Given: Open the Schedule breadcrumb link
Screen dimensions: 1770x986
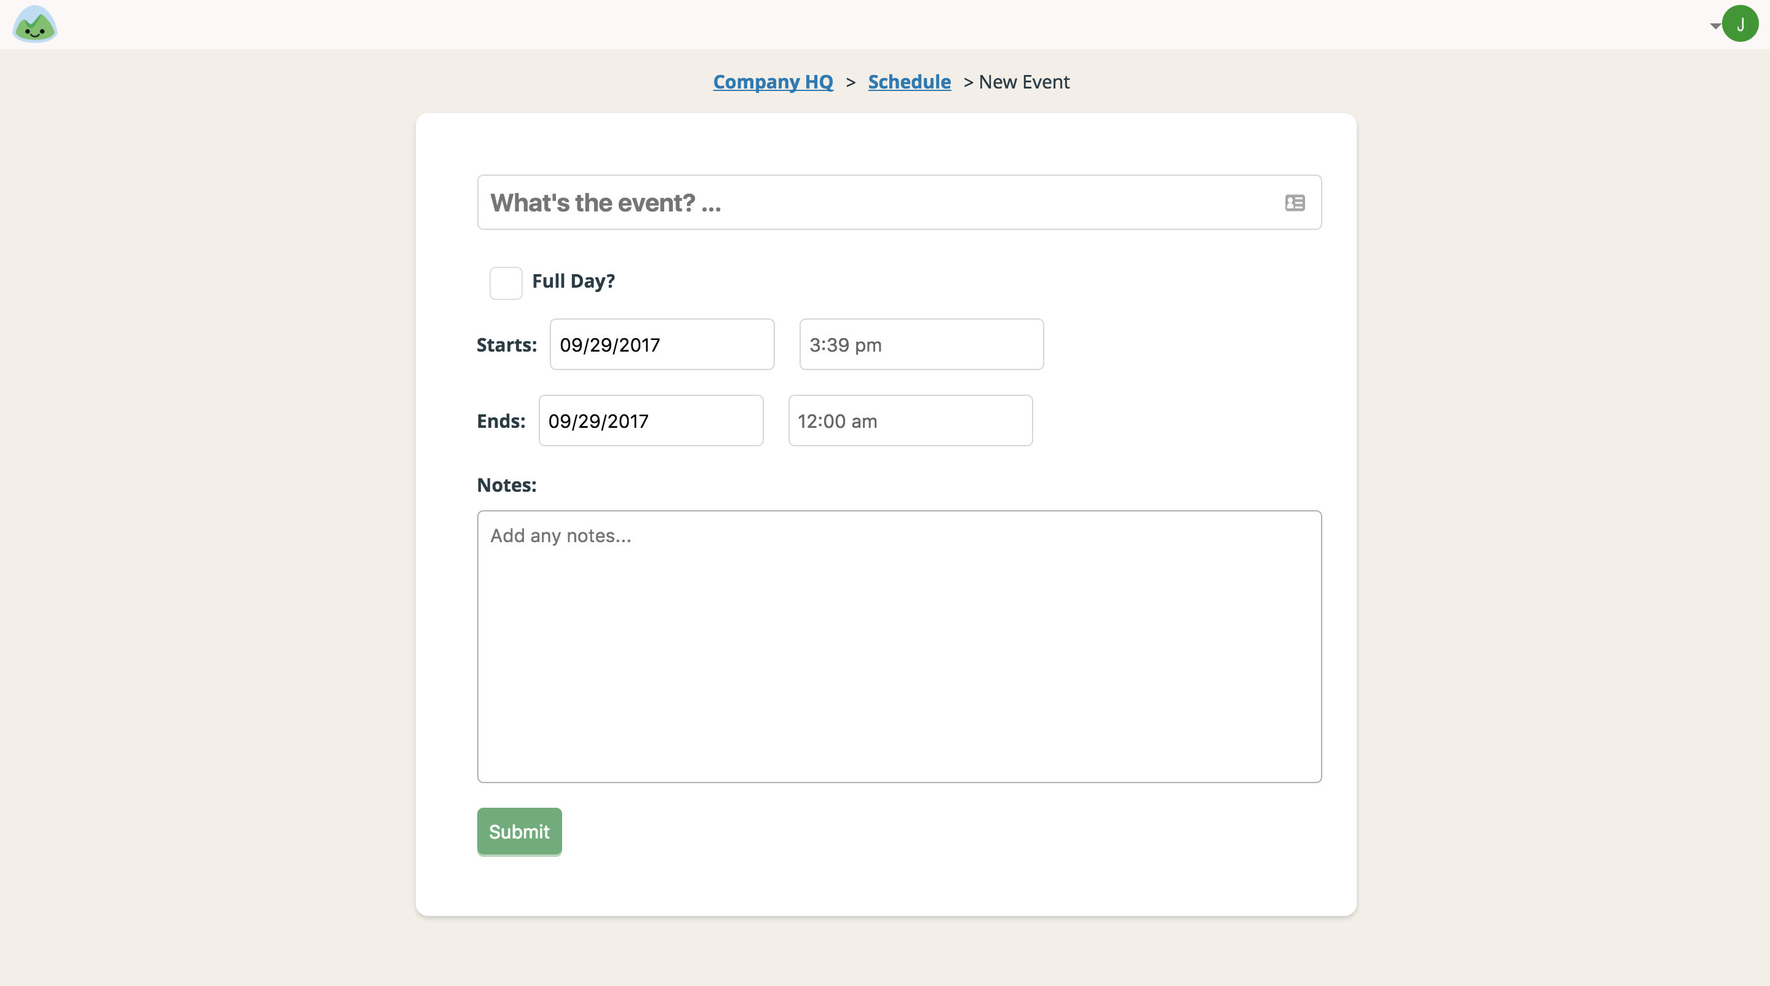Looking at the screenshot, I should point(909,82).
